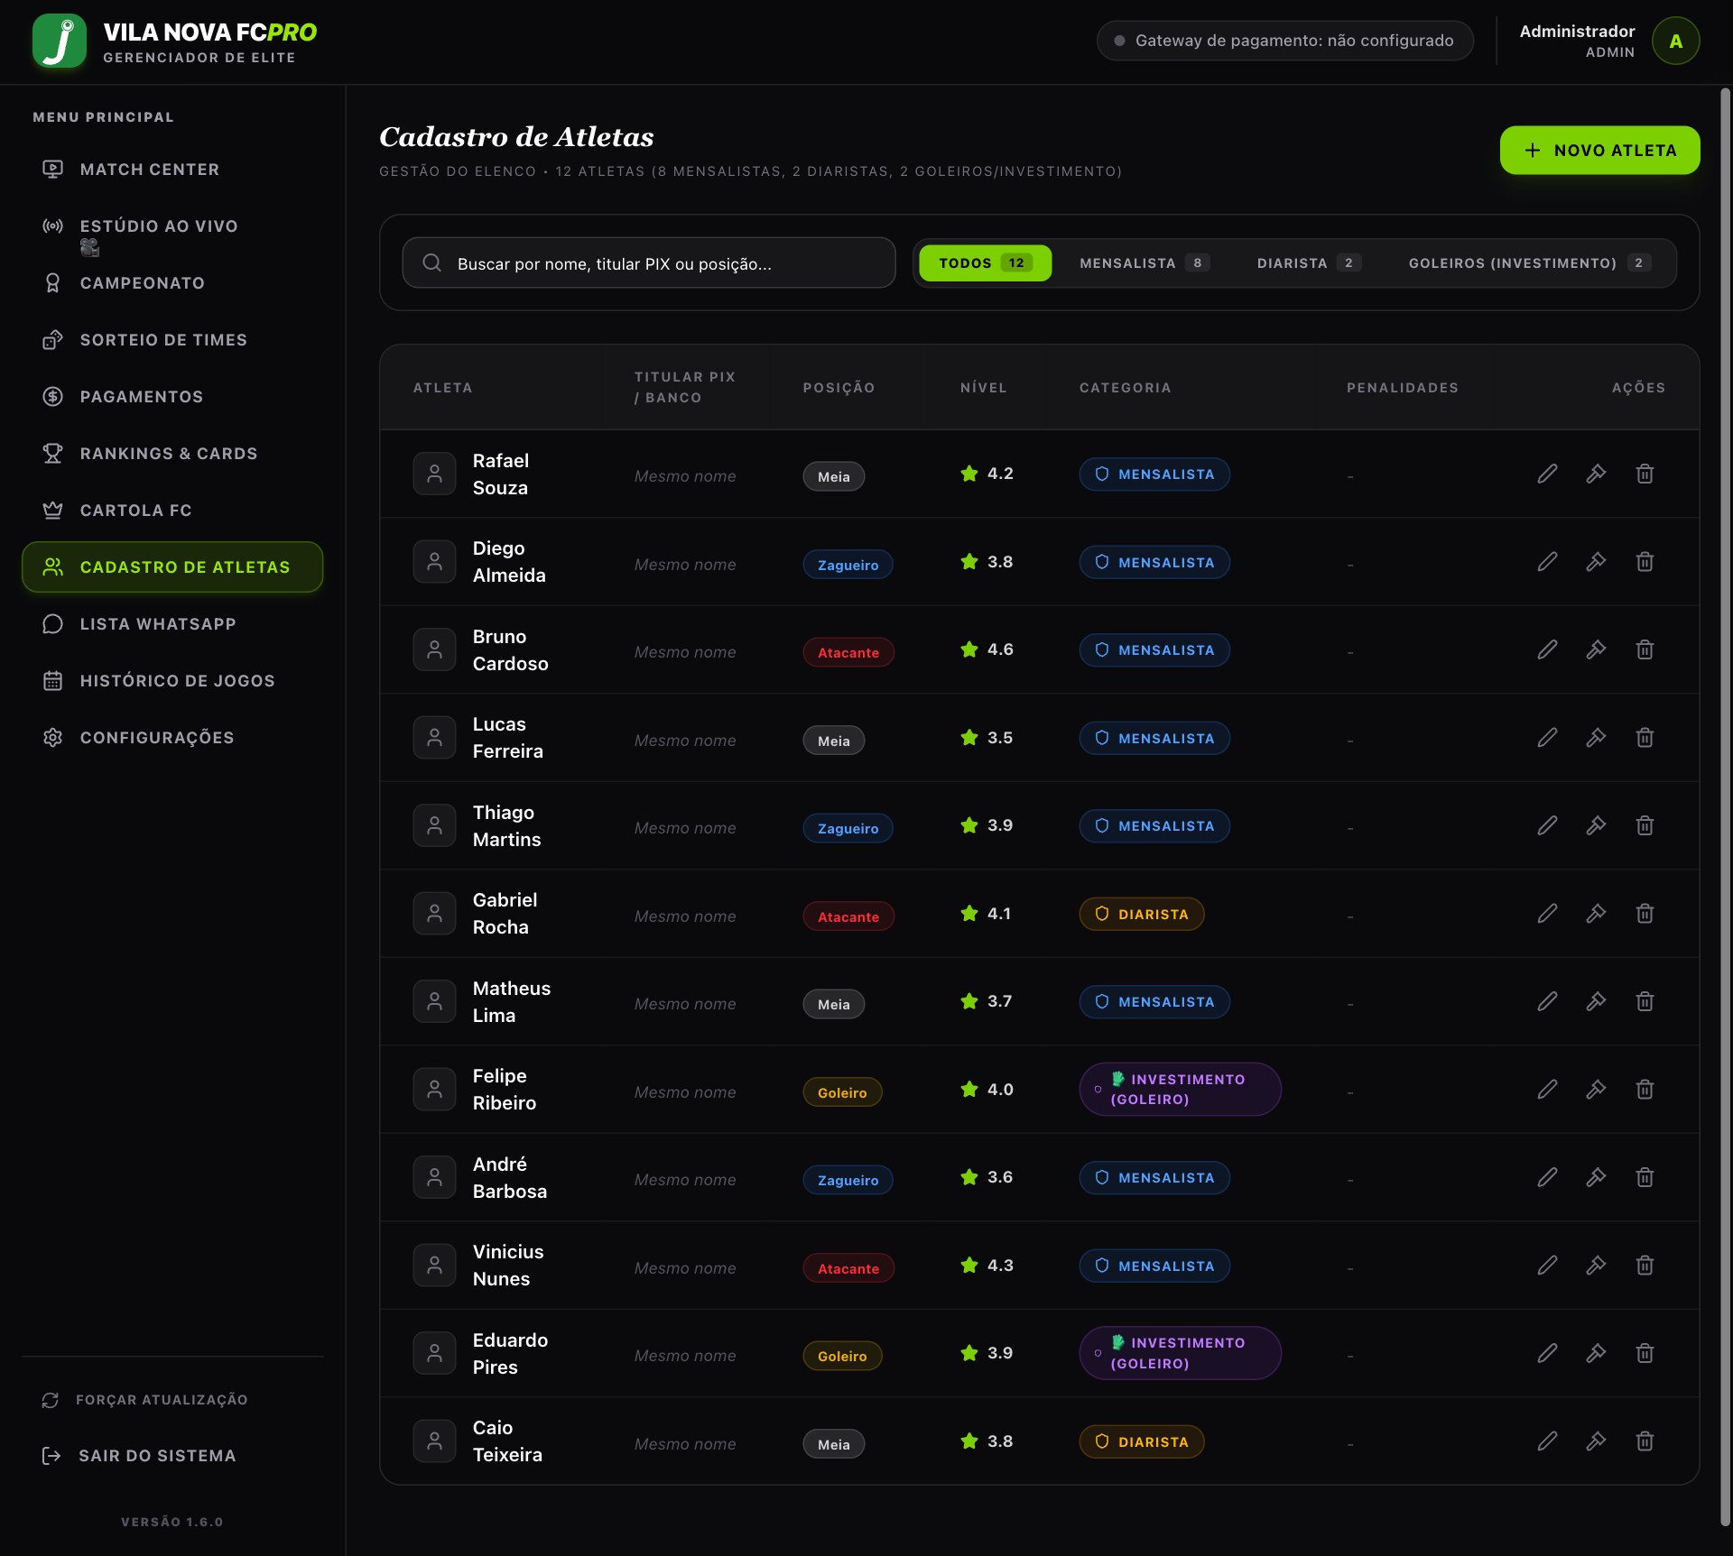Go to Estúdio ao Vivo
This screenshot has width=1733, height=1556.
[x=172, y=226]
